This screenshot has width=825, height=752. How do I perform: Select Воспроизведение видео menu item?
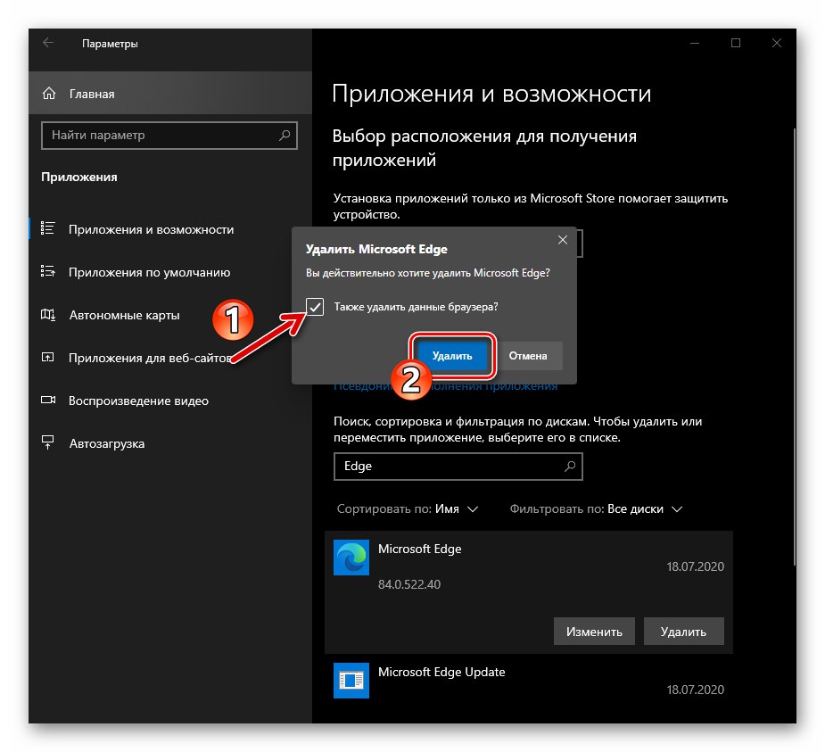pyautogui.click(x=170, y=401)
